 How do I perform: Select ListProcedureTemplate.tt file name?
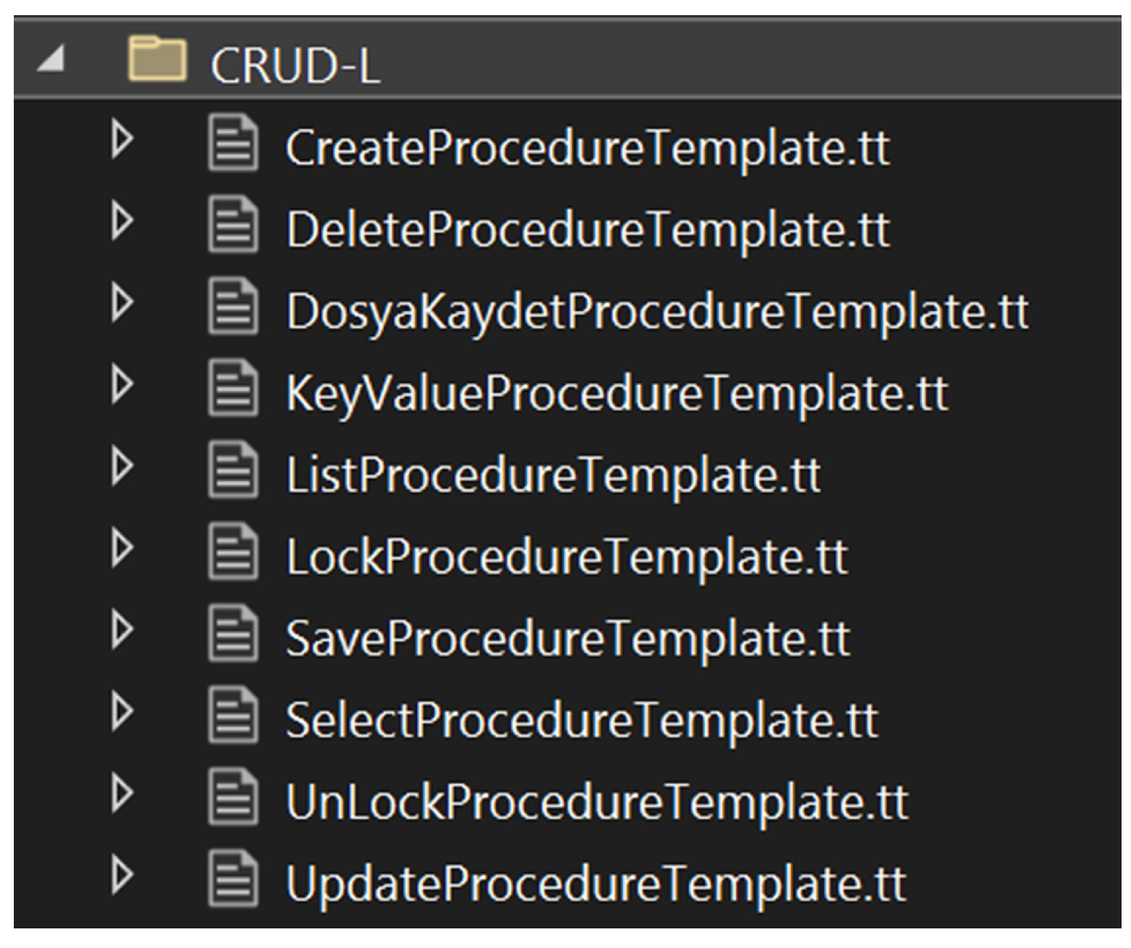pos(553,475)
